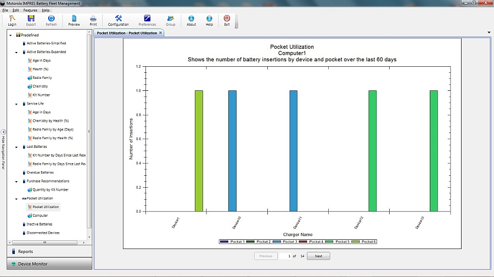Screen dimensions: 494x277
Task: Collapse the Lost Batteries node
Action: [16, 147]
